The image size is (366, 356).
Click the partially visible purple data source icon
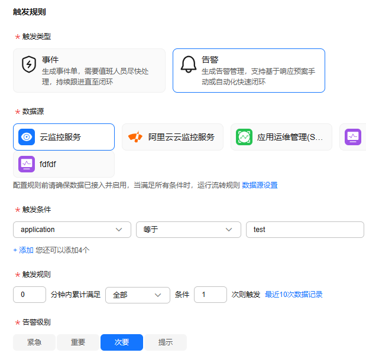coord(353,137)
